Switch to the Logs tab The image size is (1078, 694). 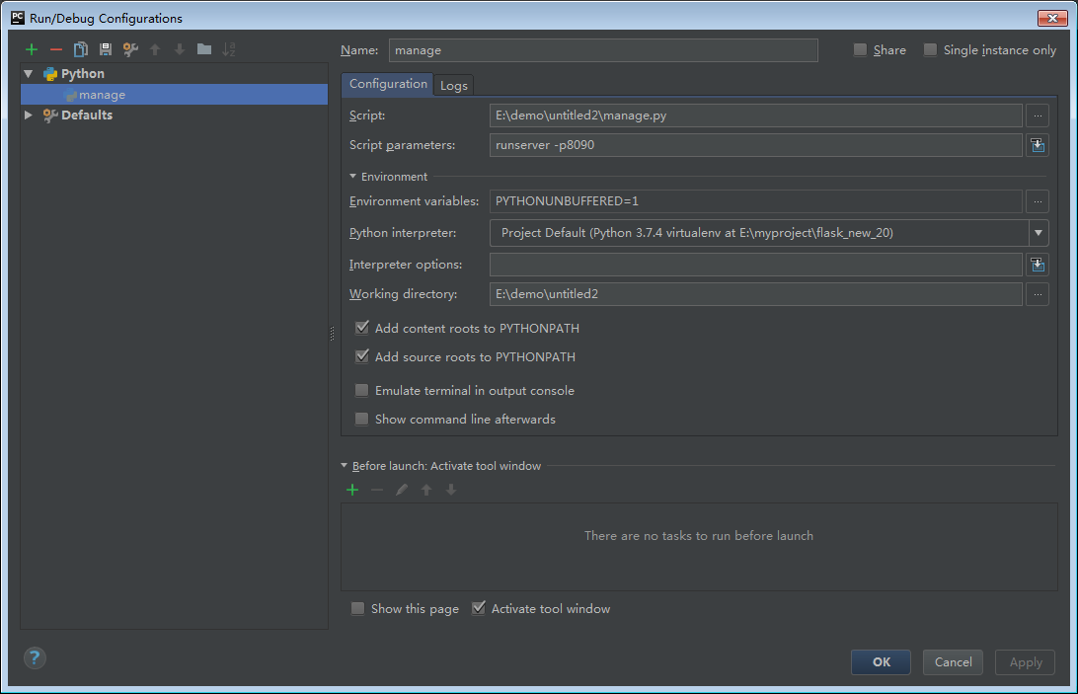454,86
